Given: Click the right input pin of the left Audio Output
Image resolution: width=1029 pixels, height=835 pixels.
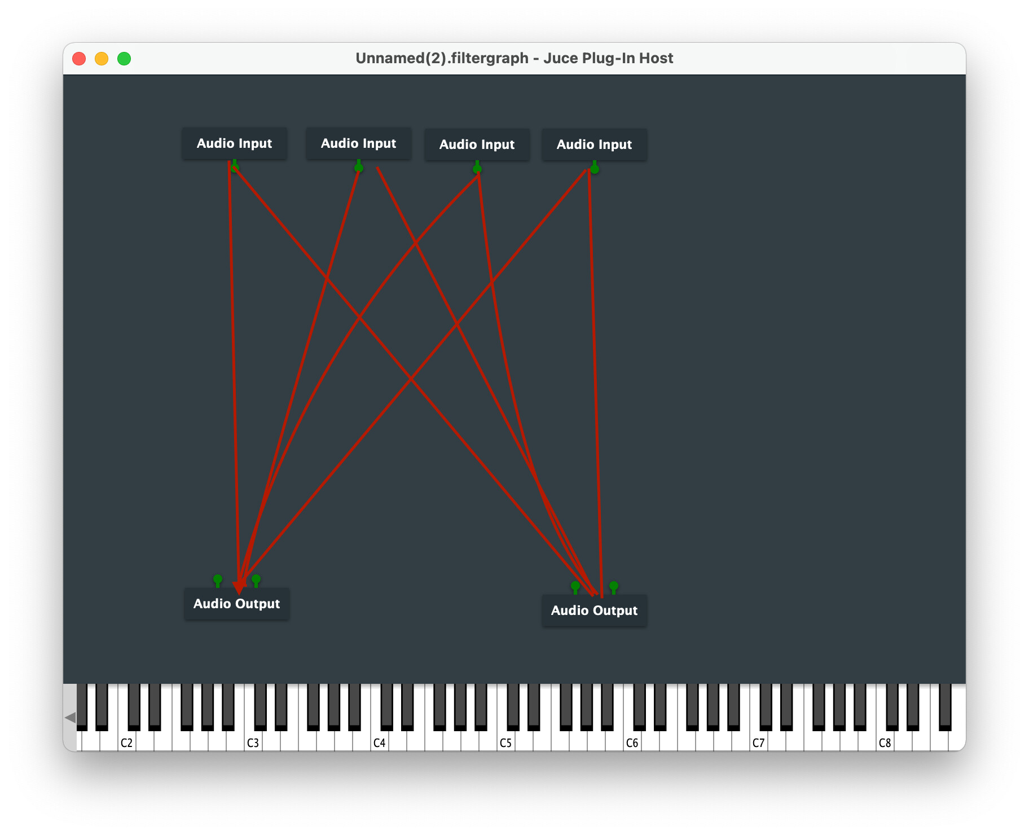Looking at the screenshot, I should click(256, 581).
